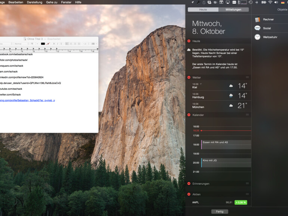Toggle italic formatting in TextEdit toolbar
Screen dimensions: 288x216
58,44
